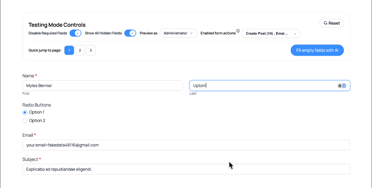Click the info icon next to Enabled form actions
This screenshot has height=188, width=372.
[238, 31]
